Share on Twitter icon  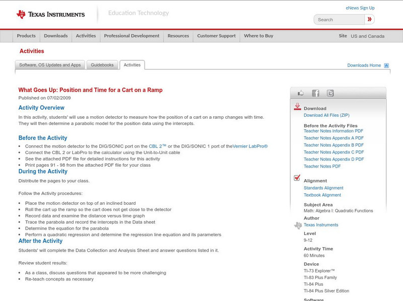(x=330, y=93)
